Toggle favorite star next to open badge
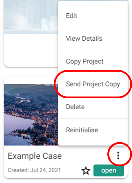 [86, 171]
